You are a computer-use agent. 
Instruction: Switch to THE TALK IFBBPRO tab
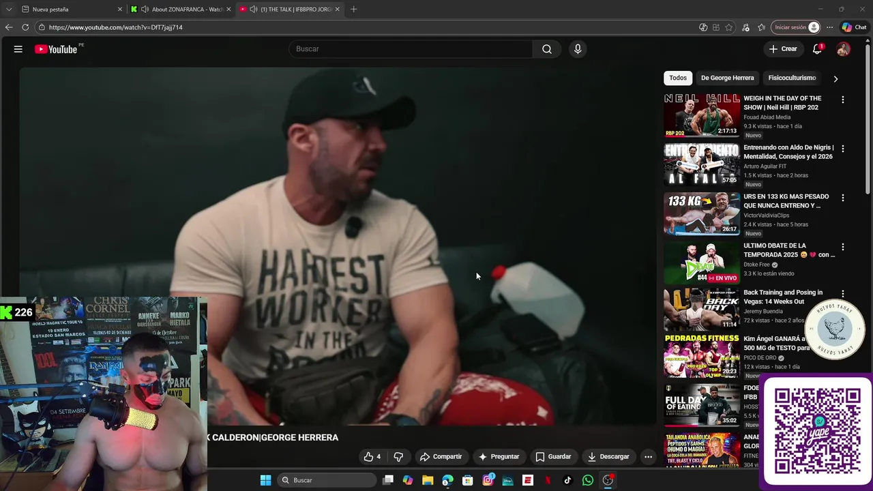point(290,10)
